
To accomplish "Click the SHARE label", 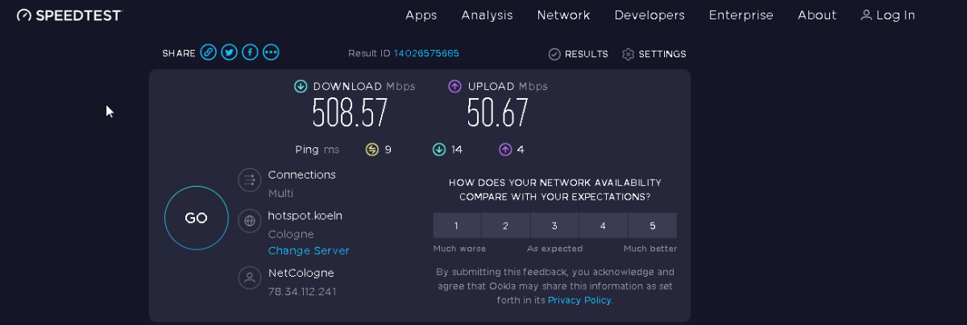I will tap(179, 53).
